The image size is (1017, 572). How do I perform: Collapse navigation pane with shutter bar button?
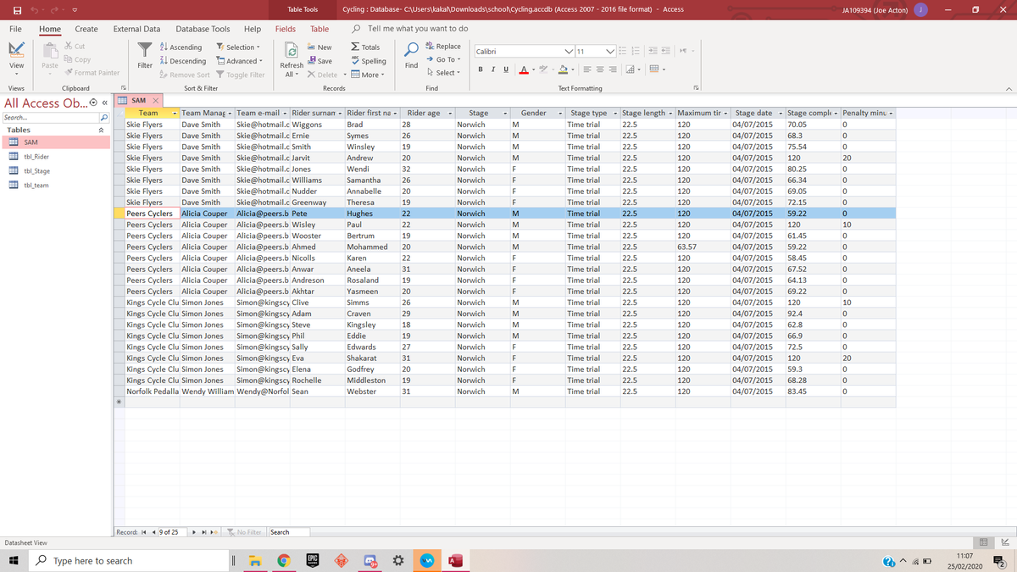(x=106, y=103)
